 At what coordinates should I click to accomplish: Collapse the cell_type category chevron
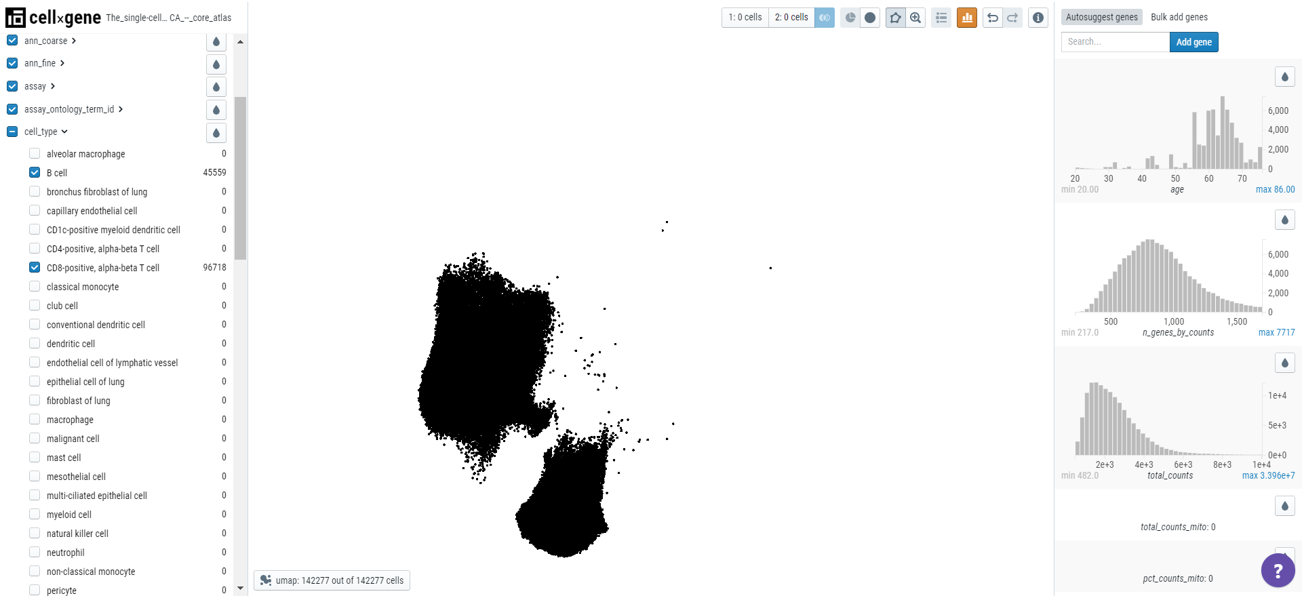[64, 132]
